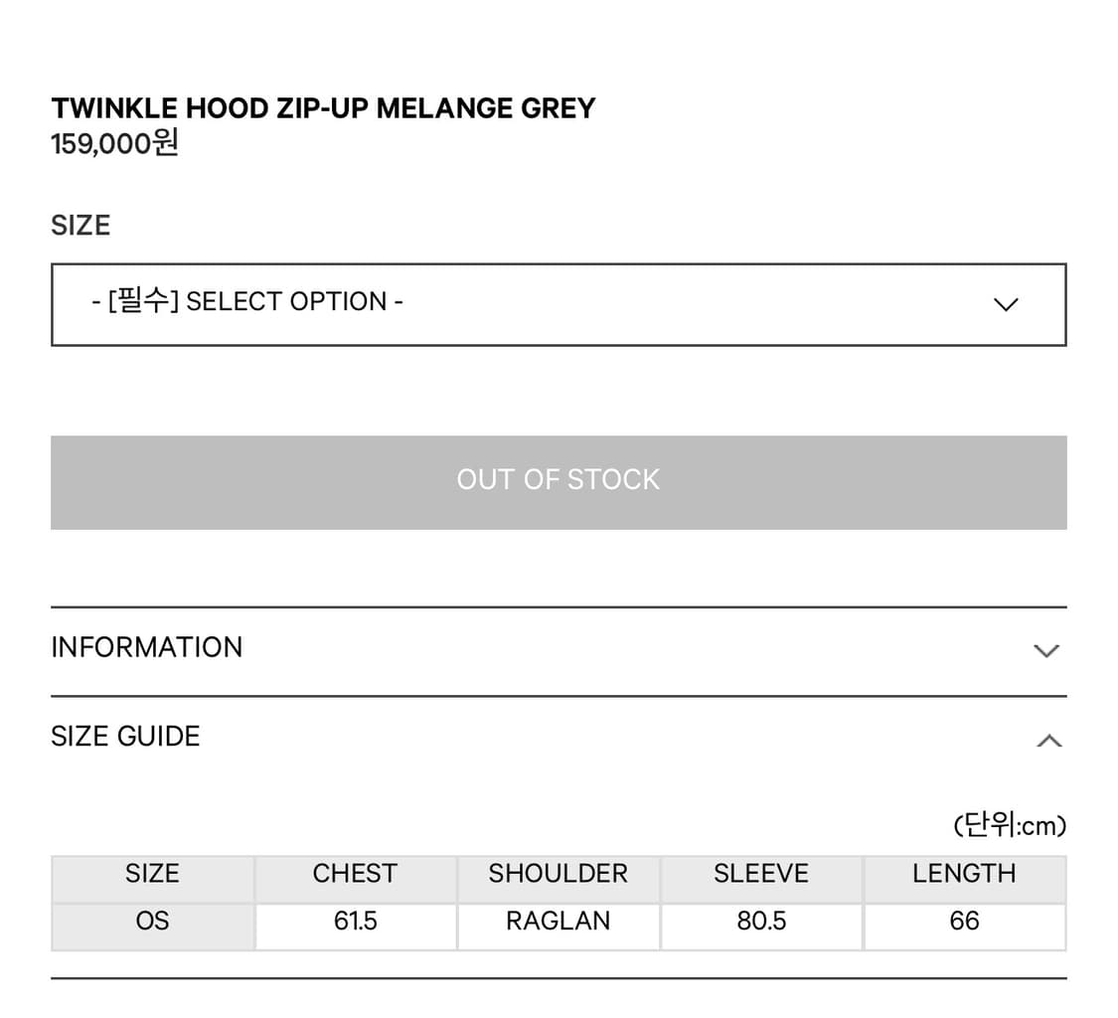Click the 159,000원 price text
The image size is (1118, 1018).
click(114, 144)
